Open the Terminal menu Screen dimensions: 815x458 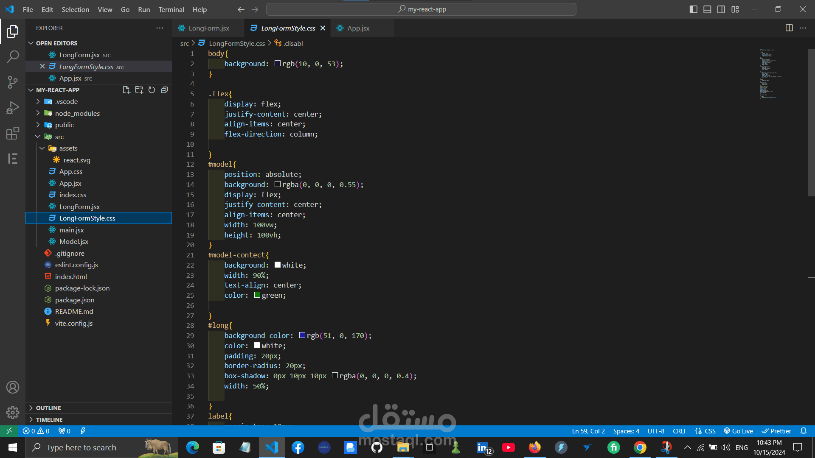pyautogui.click(x=171, y=9)
